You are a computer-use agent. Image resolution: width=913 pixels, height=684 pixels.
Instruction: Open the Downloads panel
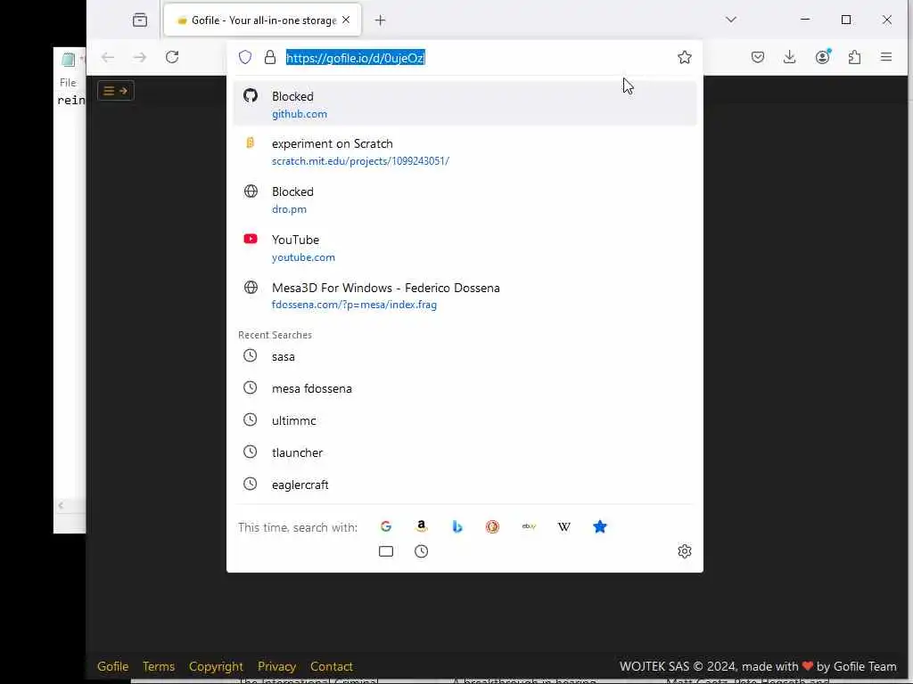click(x=790, y=57)
